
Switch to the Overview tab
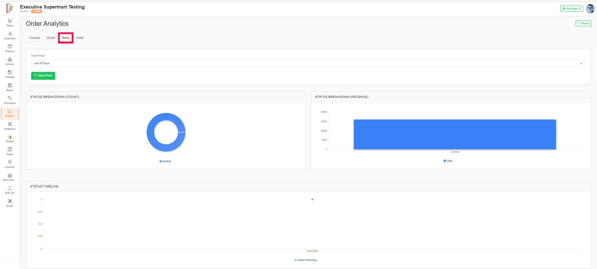pos(35,38)
